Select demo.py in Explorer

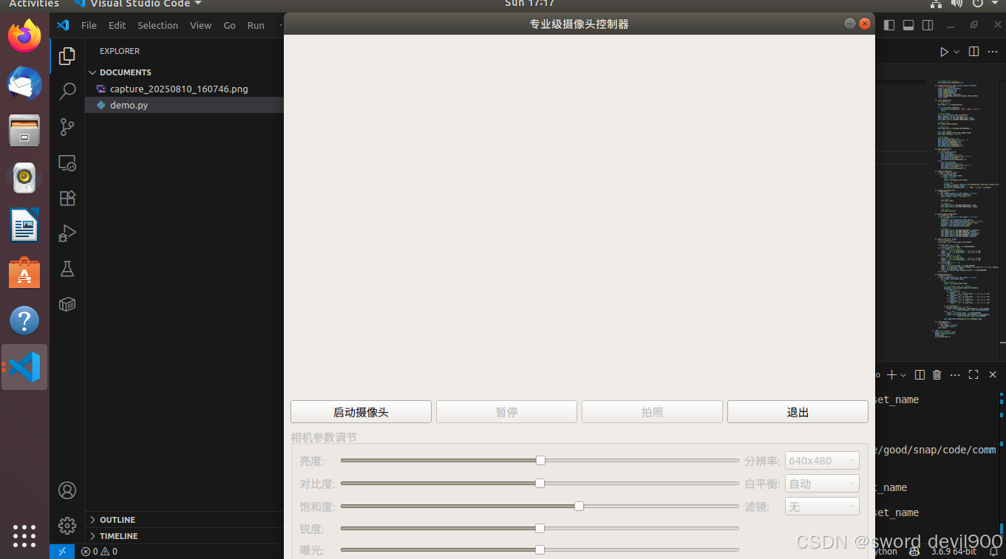(x=184, y=105)
